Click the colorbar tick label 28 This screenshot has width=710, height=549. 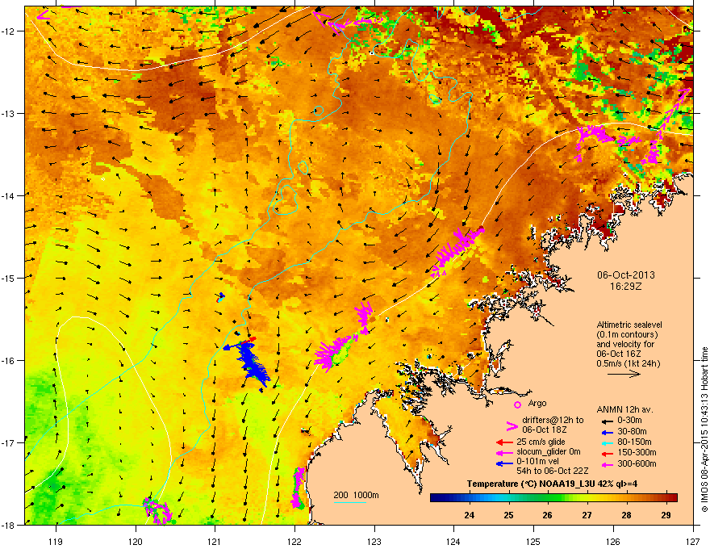click(x=627, y=515)
